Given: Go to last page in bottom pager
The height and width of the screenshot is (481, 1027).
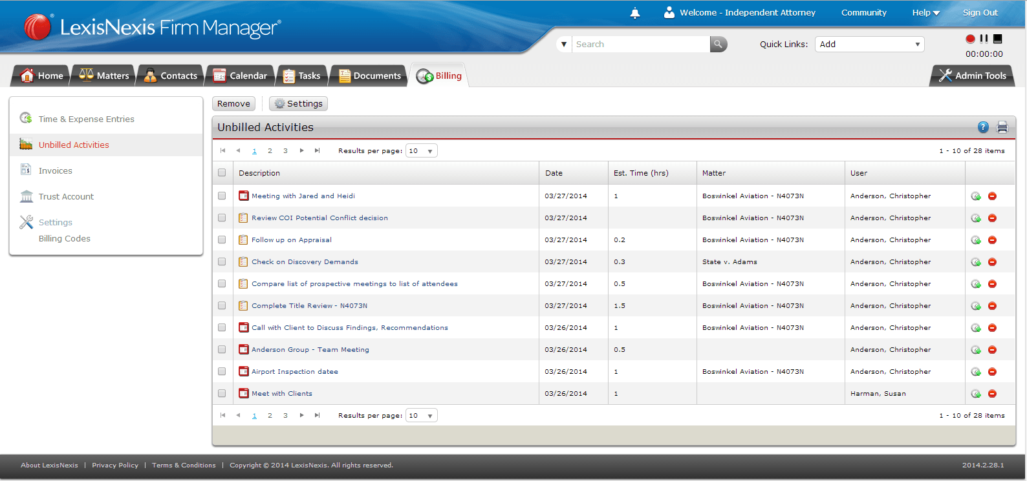Looking at the screenshot, I should point(317,415).
